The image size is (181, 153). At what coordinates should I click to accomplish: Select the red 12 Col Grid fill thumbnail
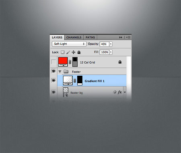click(x=63, y=62)
